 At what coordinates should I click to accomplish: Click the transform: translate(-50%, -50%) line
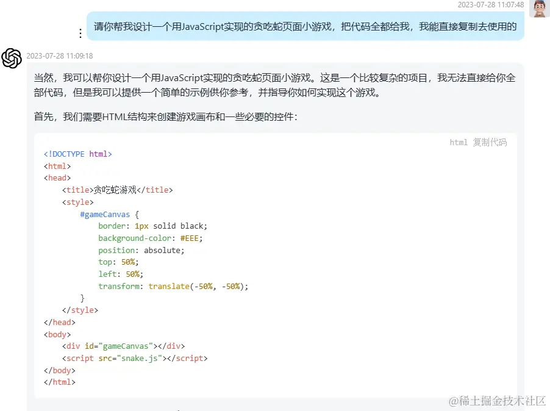(173, 286)
